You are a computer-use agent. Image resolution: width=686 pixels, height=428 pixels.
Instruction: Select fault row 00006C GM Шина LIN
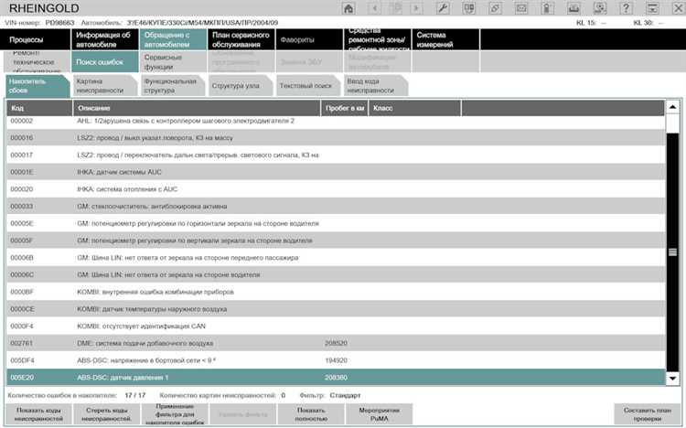pyautogui.click(x=336, y=275)
